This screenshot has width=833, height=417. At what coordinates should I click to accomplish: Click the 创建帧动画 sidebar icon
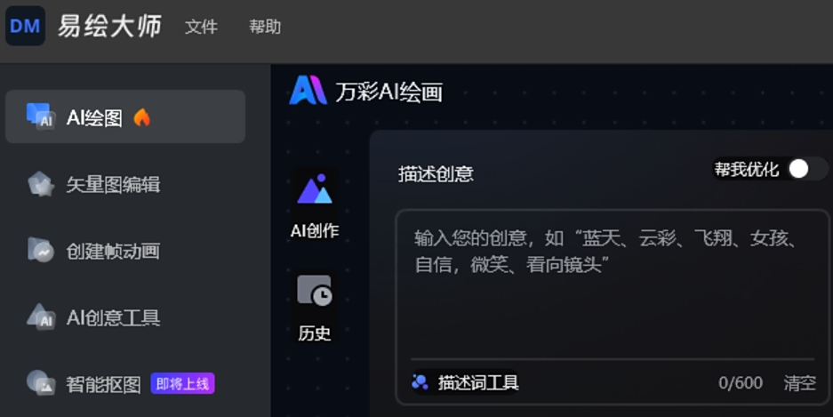41,250
